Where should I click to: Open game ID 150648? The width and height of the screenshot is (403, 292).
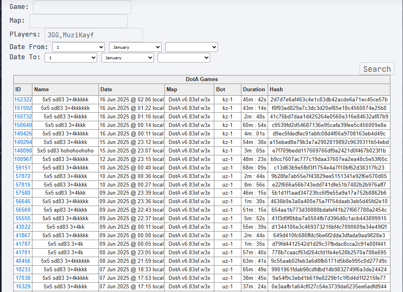pos(23,125)
